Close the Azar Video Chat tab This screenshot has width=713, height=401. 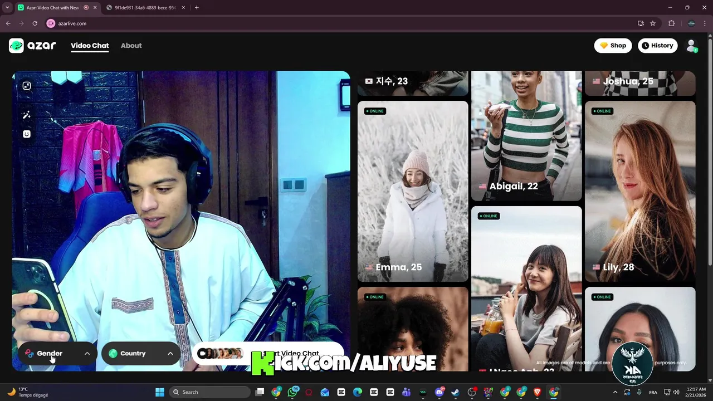[x=95, y=7]
